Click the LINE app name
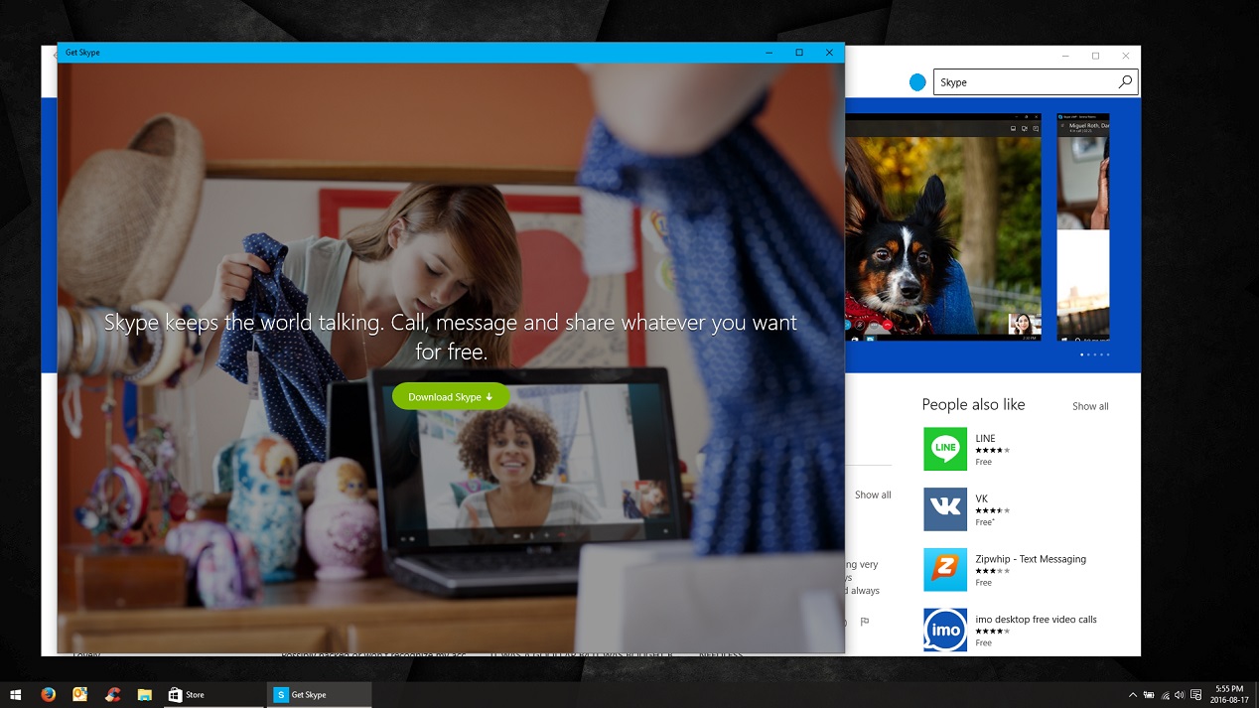 coord(985,438)
